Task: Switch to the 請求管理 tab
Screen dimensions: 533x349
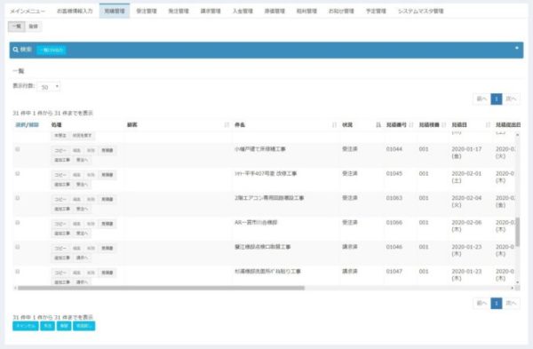Action: (211, 11)
